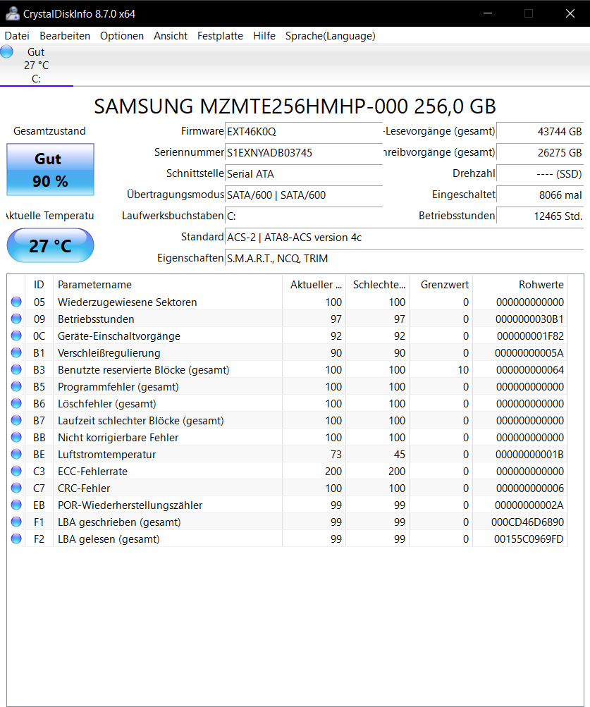The width and height of the screenshot is (590, 707).
Task: Click threshold value 10 in B3 row
Action: click(463, 370)
